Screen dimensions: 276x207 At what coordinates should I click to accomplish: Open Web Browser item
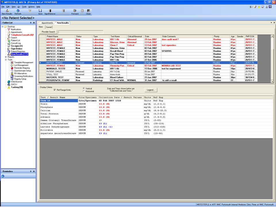pyautogui.click(x=17, y=82)
